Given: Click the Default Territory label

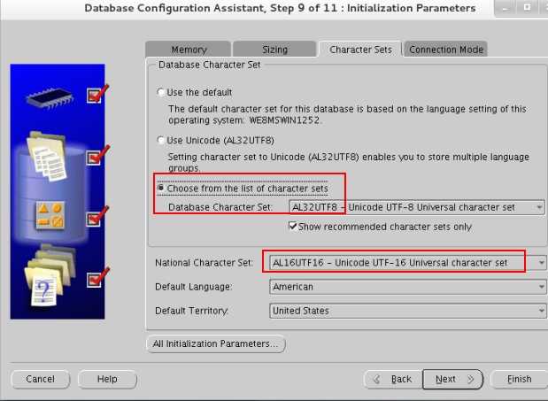Looking at the screenshot, I should pyautogui.click(x=192, y=311).
